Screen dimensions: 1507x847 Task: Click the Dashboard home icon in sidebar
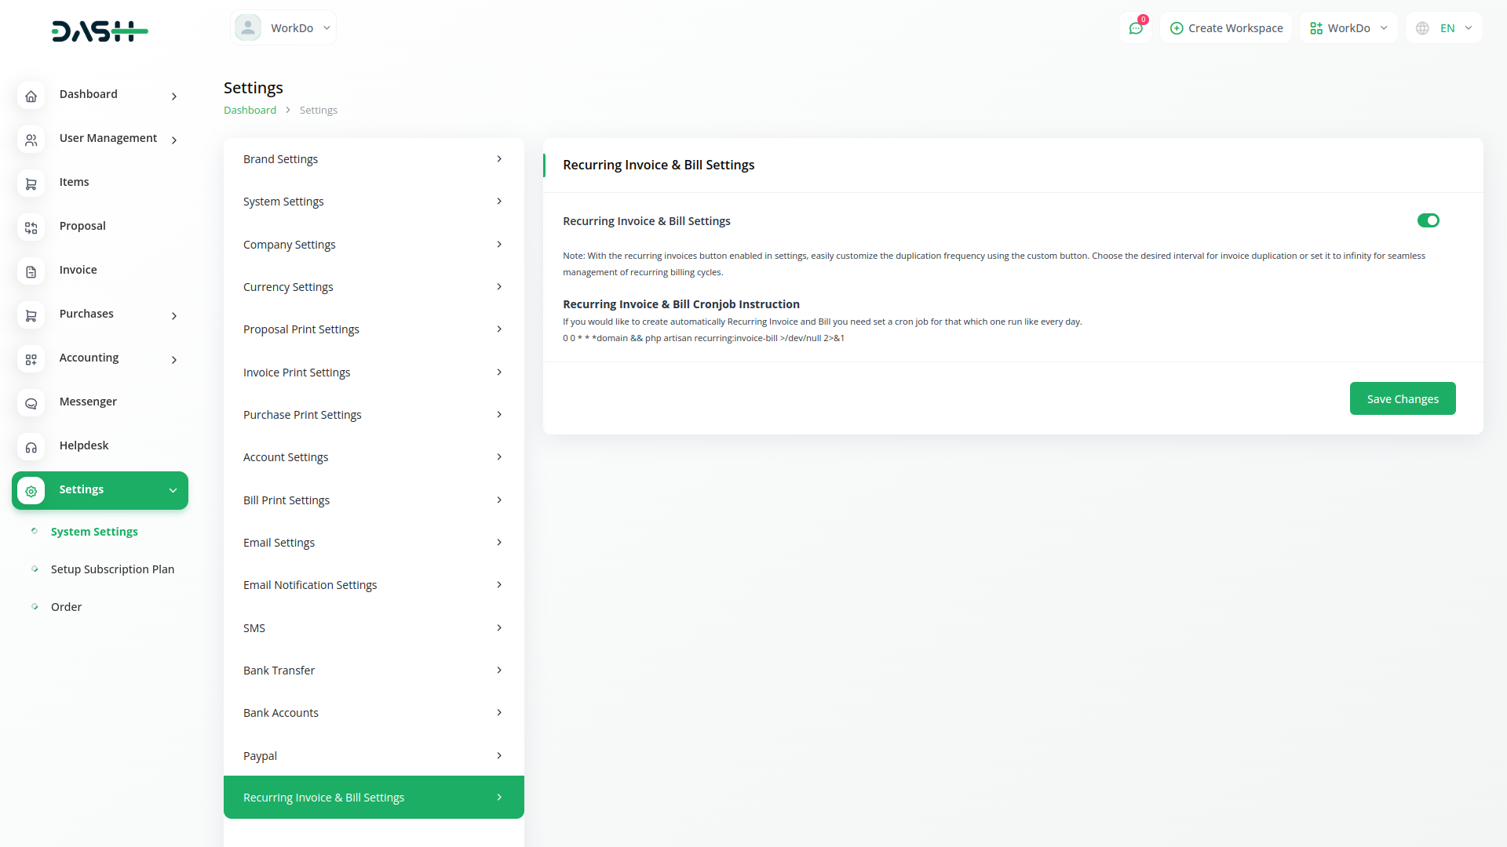[31, 96]
